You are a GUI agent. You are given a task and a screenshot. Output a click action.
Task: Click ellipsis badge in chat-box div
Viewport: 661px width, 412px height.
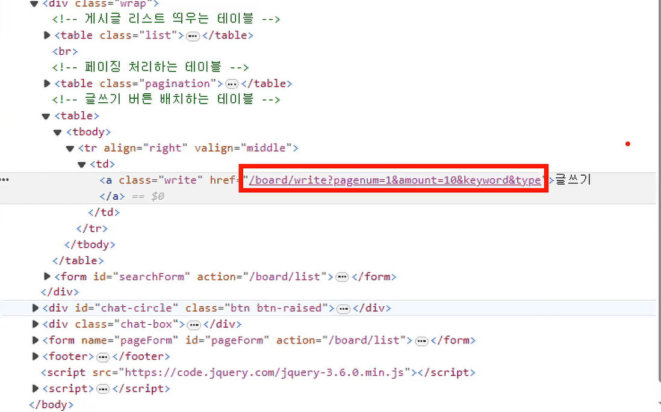193,325
